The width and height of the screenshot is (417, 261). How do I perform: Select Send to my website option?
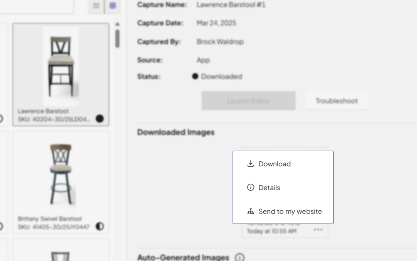290,212
